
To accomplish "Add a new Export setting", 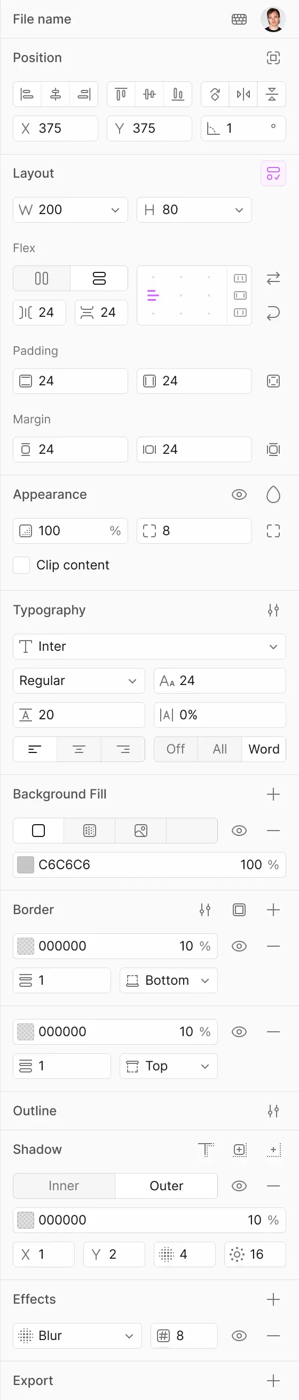I will click(273, 1380).
